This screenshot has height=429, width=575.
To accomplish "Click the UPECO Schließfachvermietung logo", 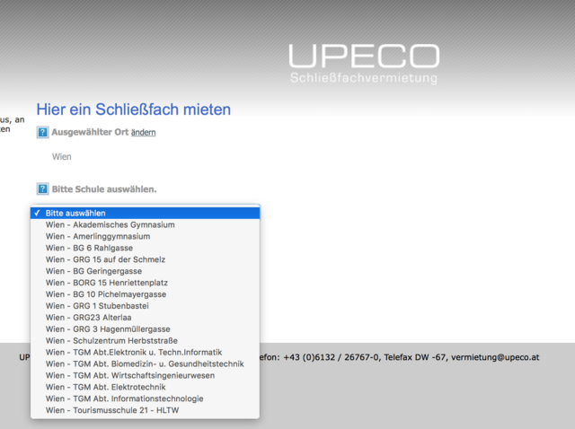I will tap(364, 64).
